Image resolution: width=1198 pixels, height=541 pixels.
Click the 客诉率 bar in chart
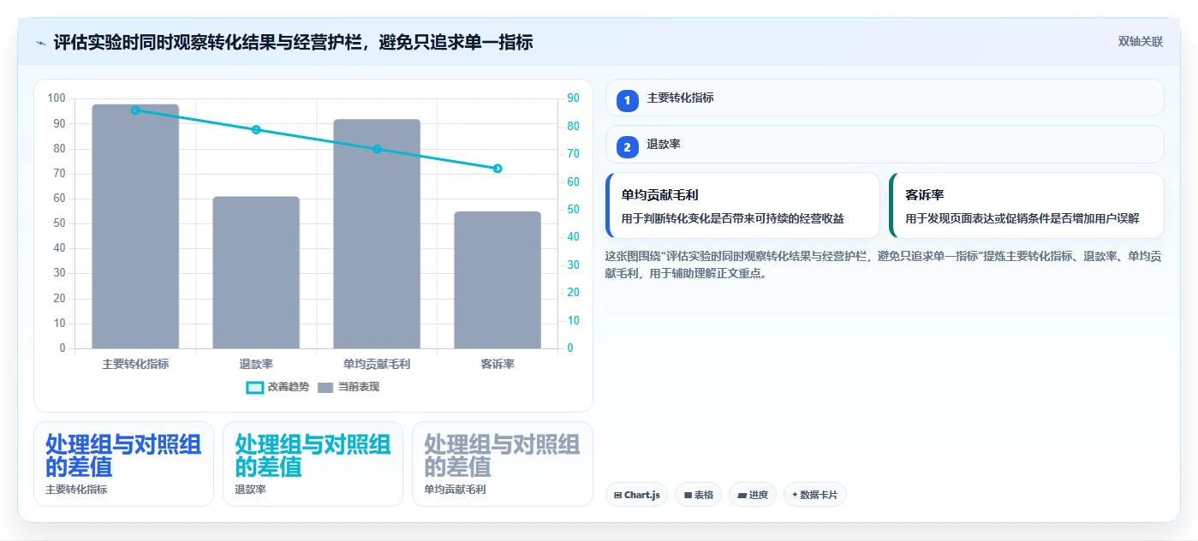click(x=498, y=280)
